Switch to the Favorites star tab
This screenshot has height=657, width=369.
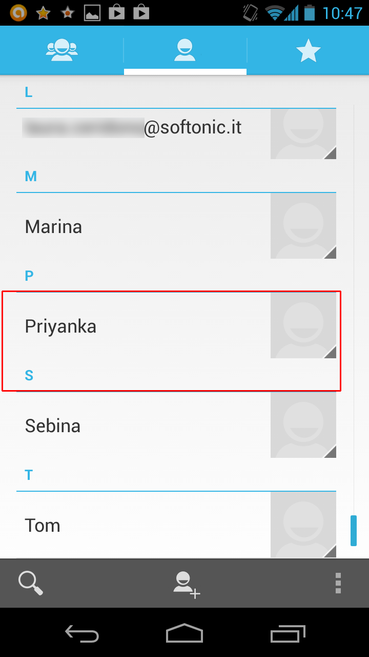pyautogui.click(x=308, y=50)
